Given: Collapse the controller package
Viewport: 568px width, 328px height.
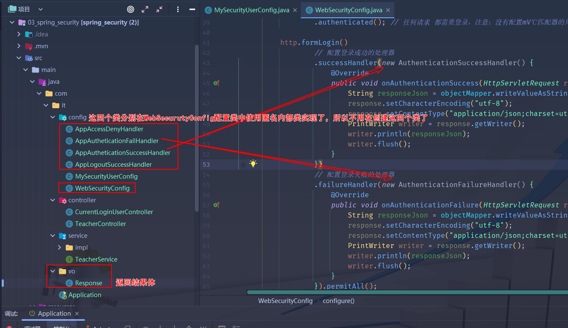Looking at the screenshot, I should 52,200.
